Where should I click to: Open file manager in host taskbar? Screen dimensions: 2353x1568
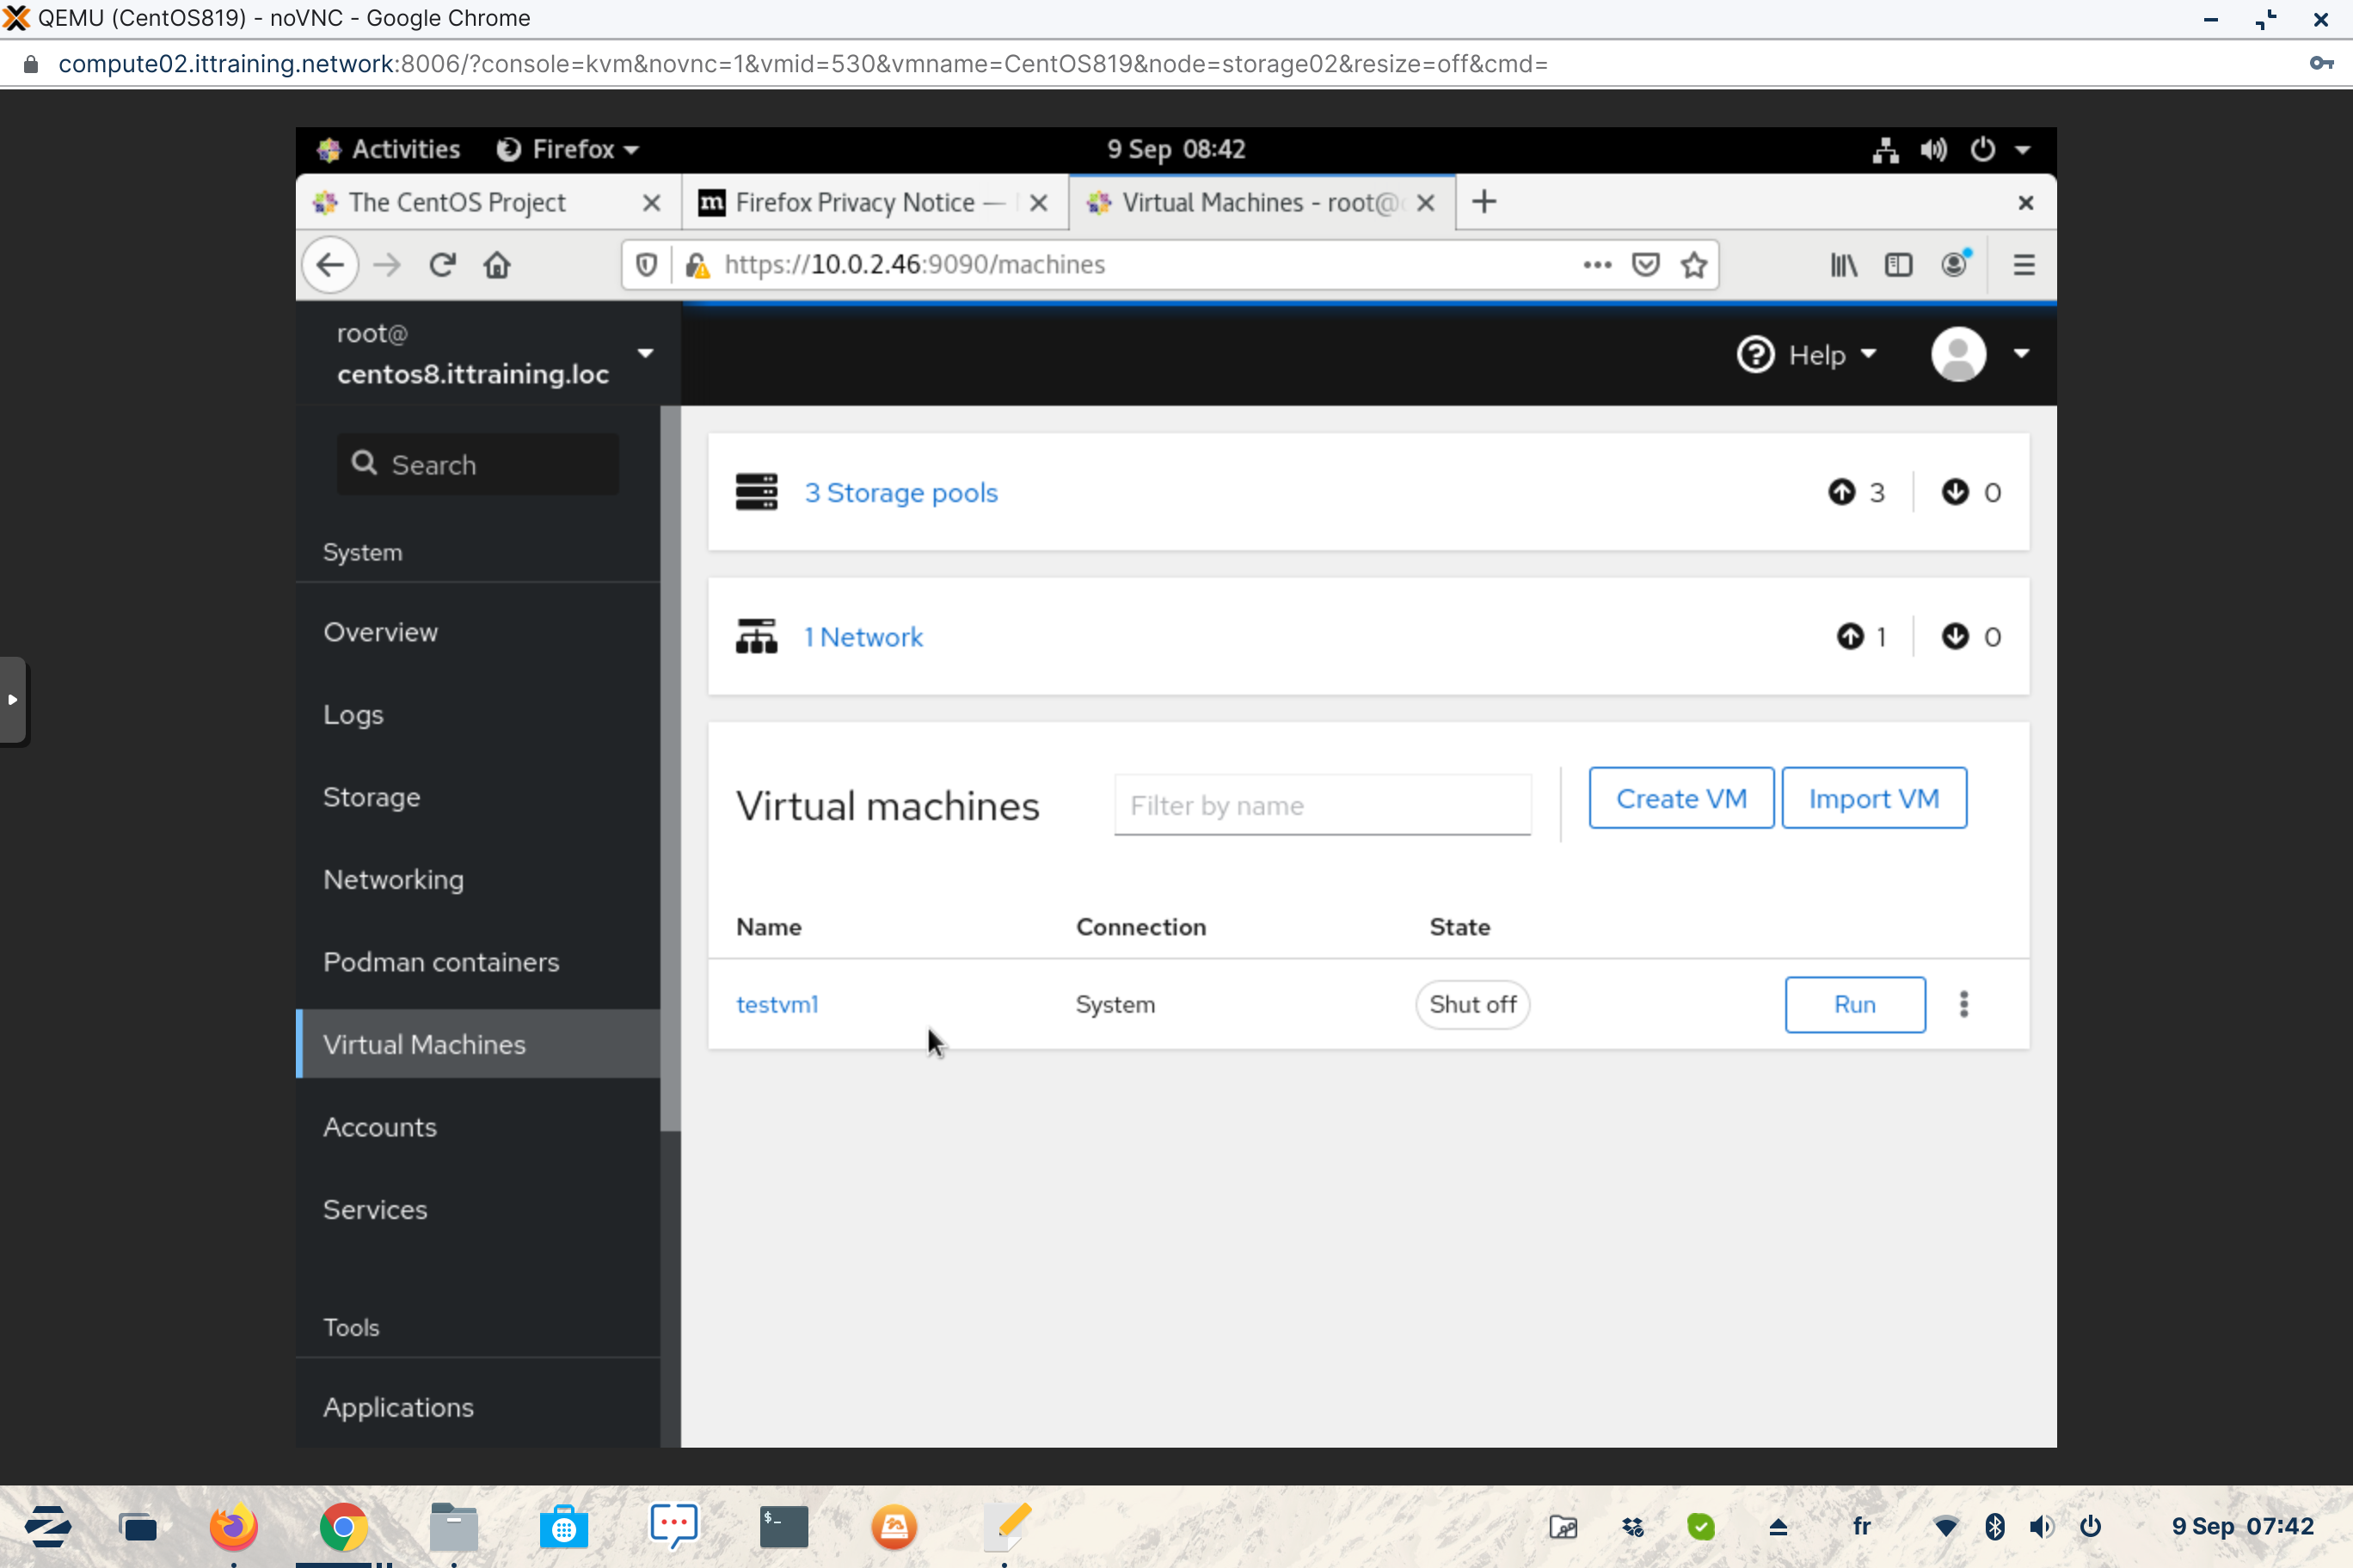(x=454, y=1527)
